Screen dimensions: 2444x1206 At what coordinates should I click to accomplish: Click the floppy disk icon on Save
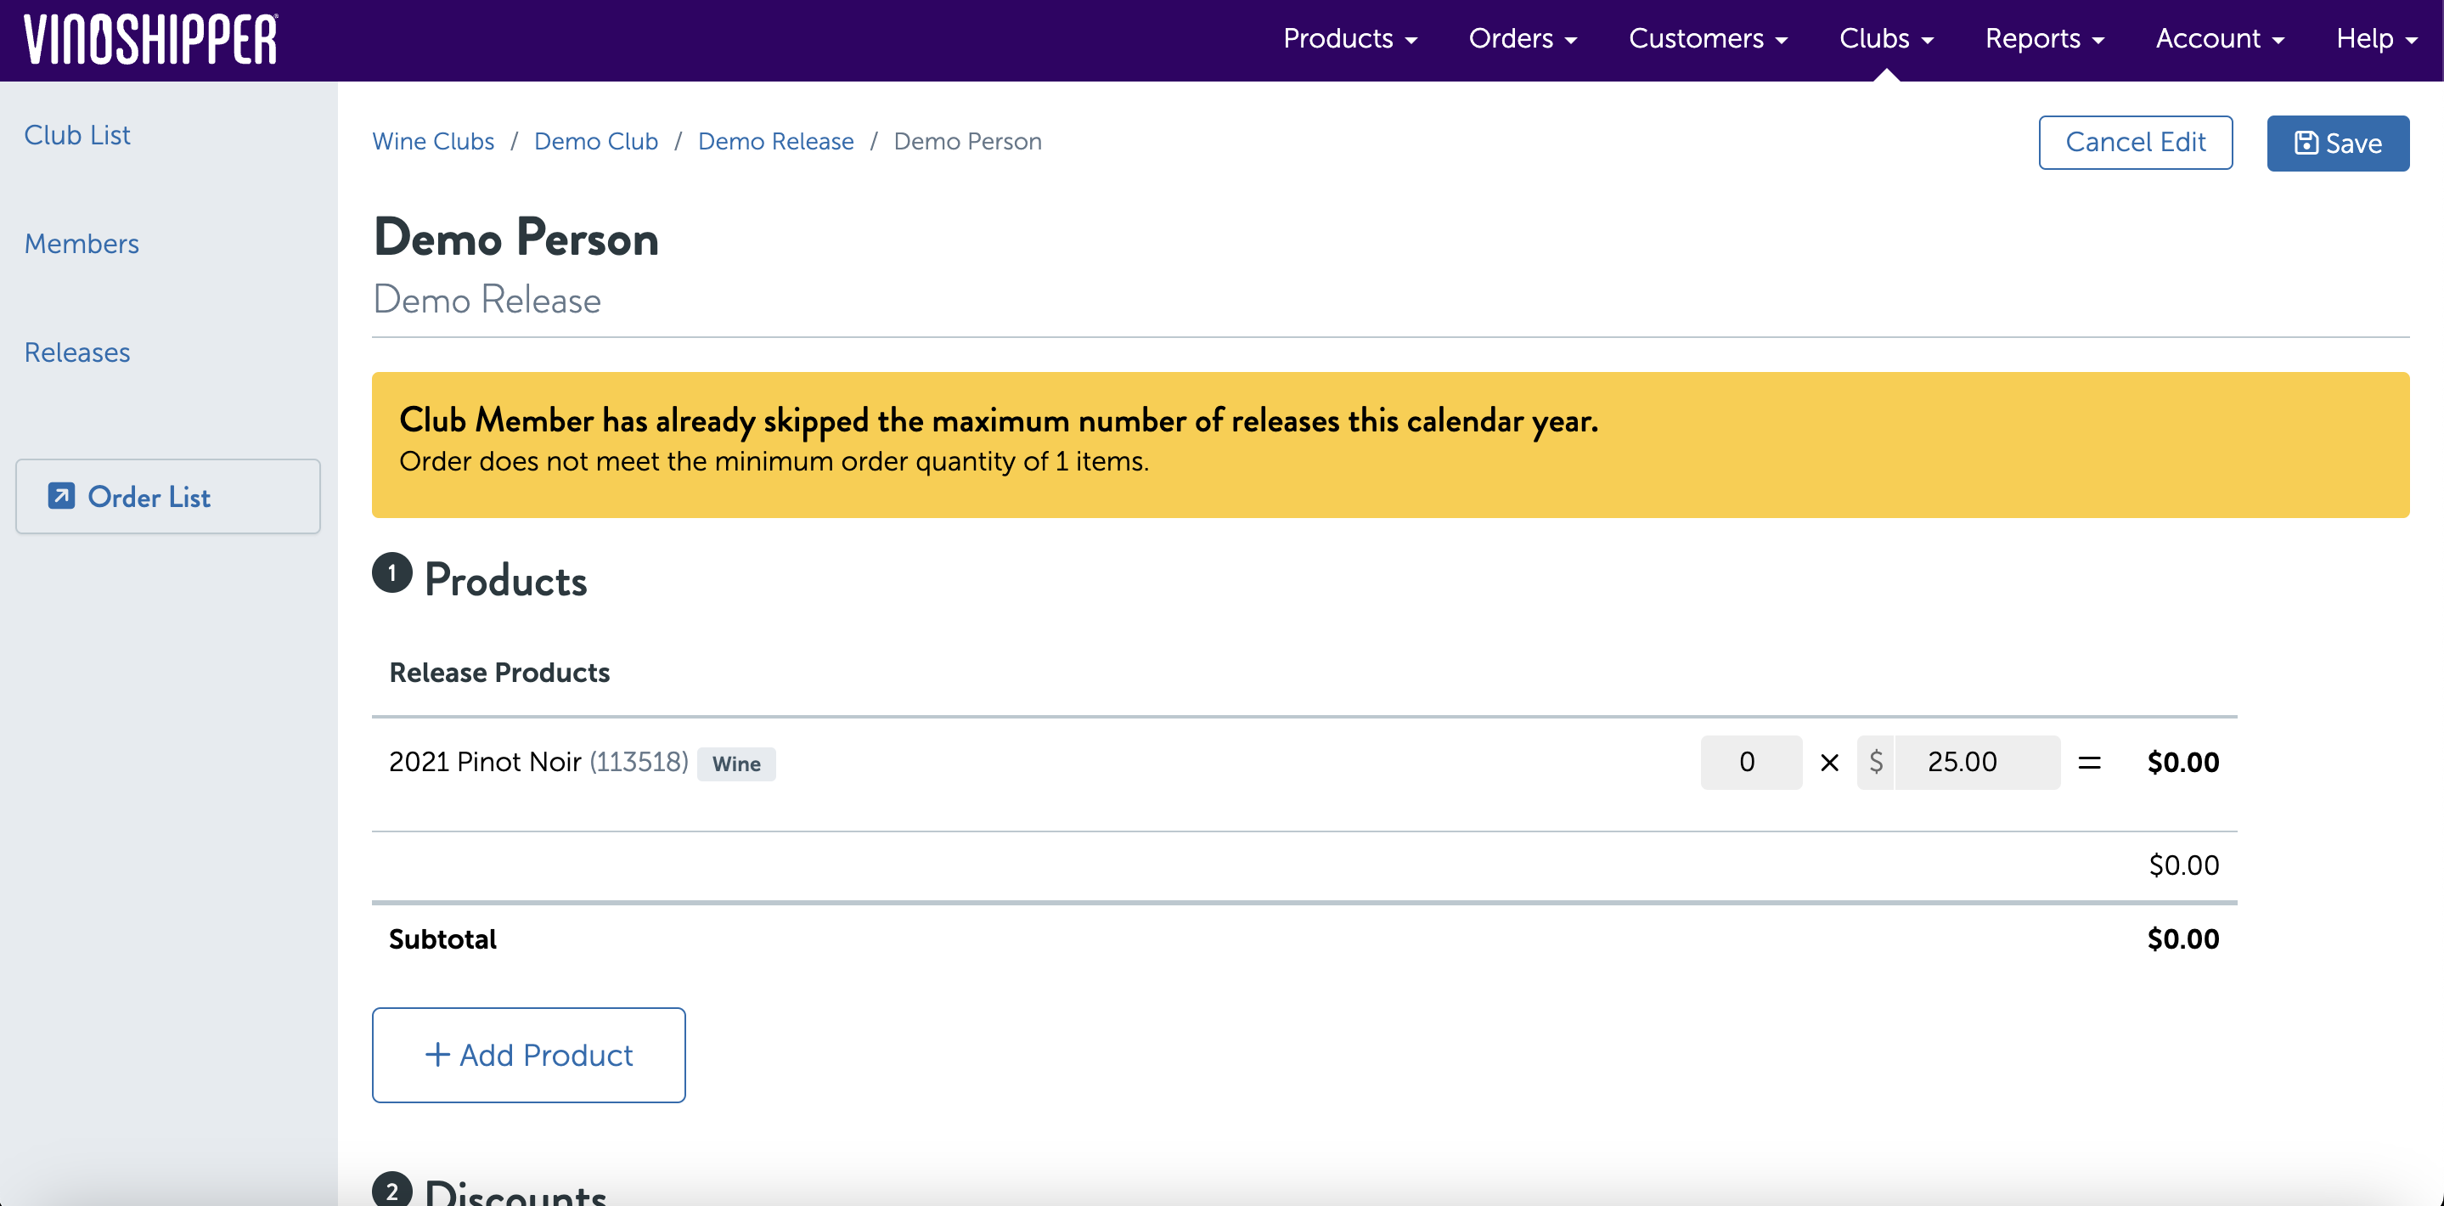click(2306, 144)
